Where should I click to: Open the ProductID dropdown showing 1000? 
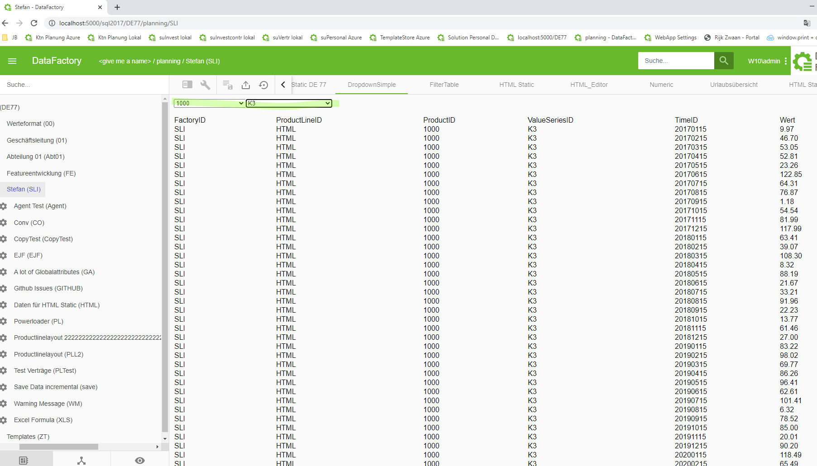209,103
